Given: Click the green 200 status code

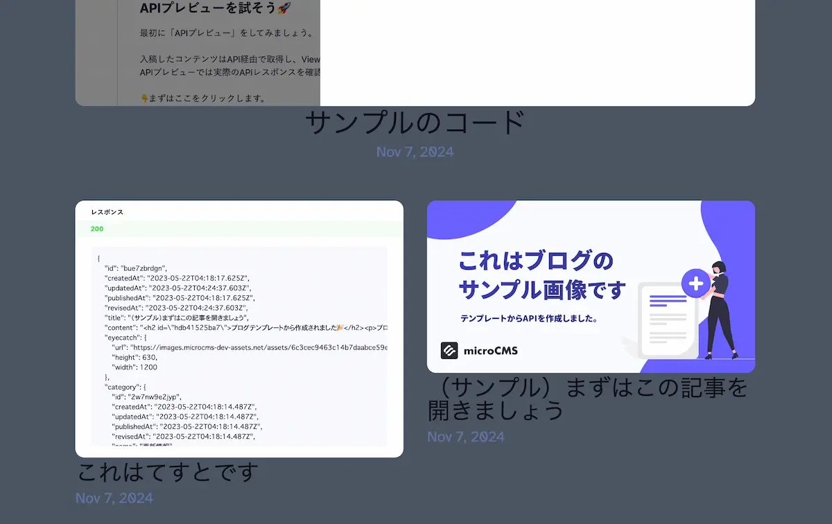Looking at the screenshot, I should (97, 229).
